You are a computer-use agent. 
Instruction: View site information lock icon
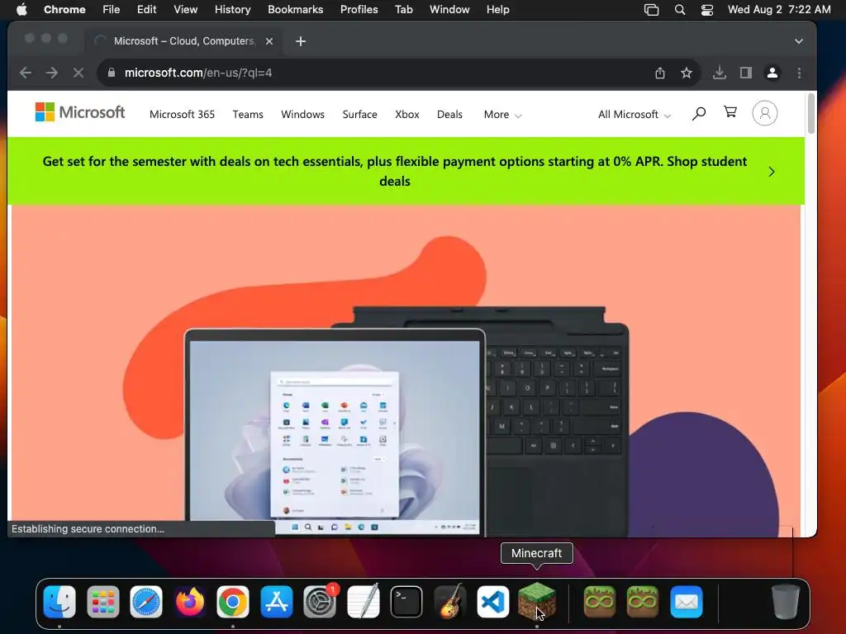pos(112,73)
